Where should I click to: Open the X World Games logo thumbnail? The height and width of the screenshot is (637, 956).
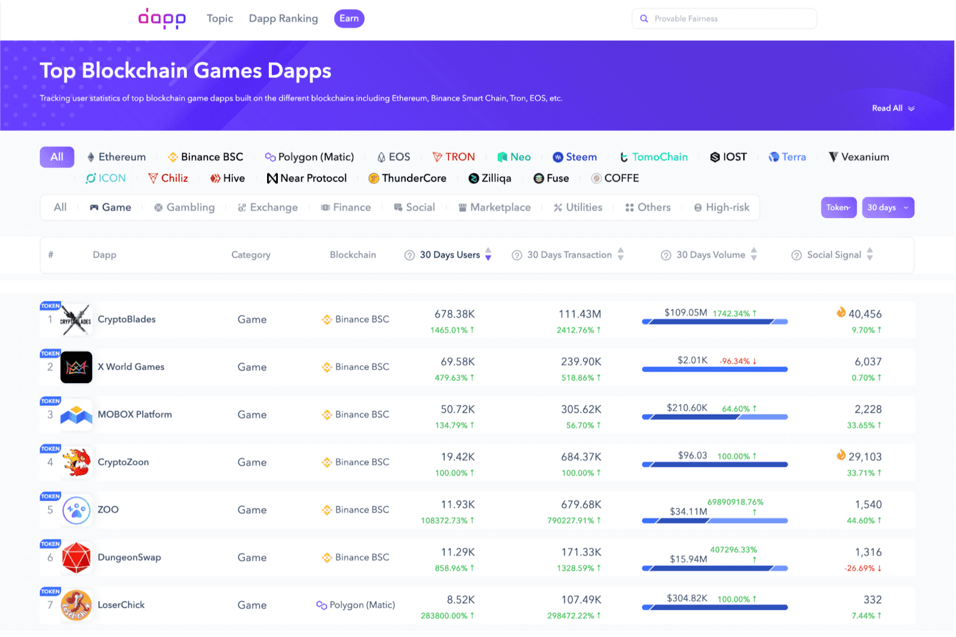click(x=76, y=367)
